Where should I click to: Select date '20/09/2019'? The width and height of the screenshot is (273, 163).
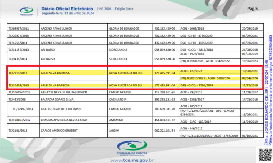(250, 28)
